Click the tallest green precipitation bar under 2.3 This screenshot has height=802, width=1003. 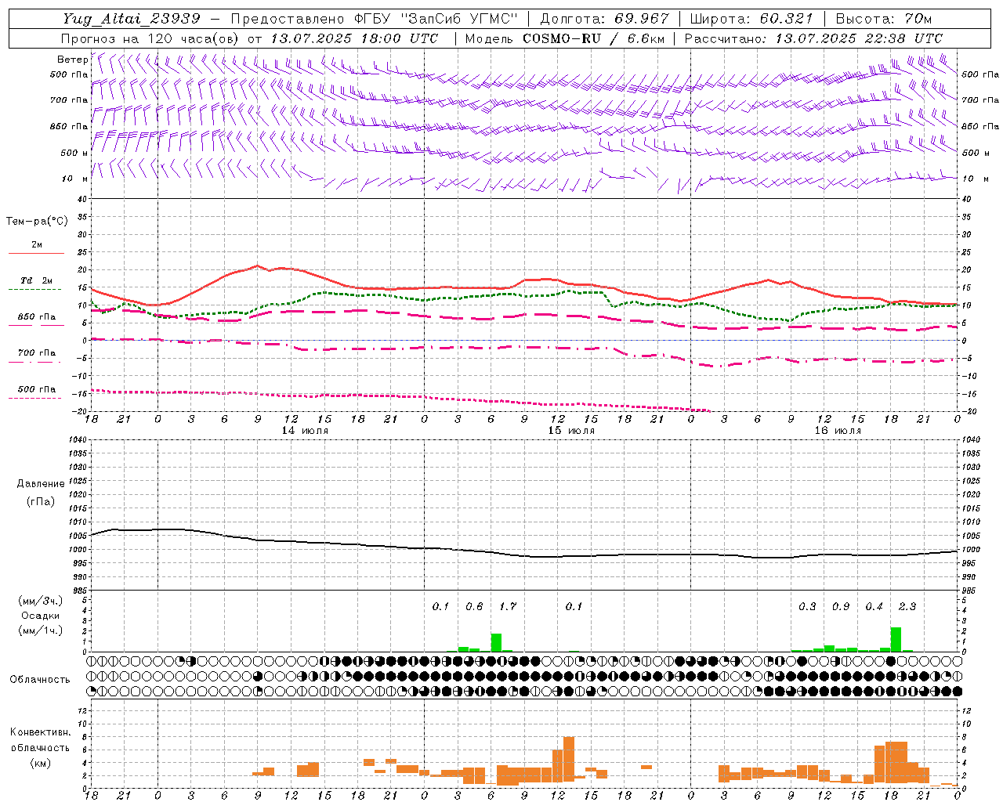click(x=896, y=639)
